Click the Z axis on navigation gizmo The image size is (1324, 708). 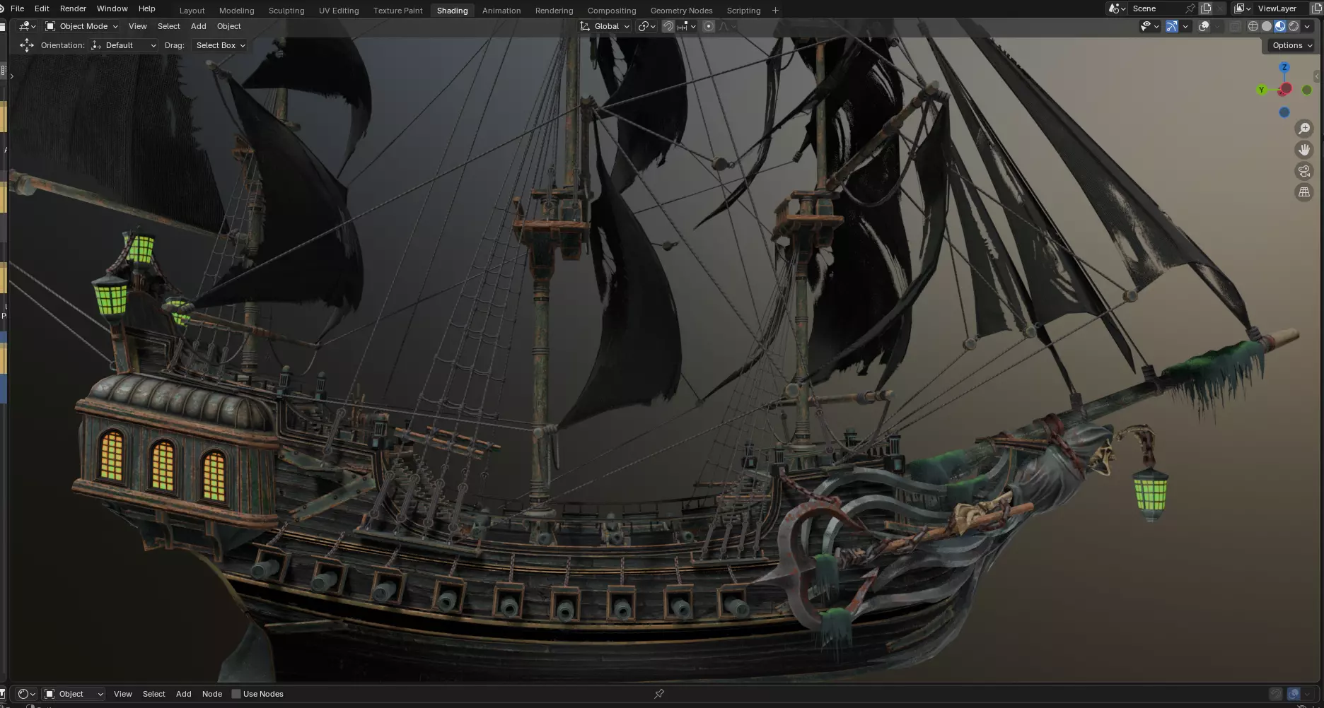pos(1284,67)
